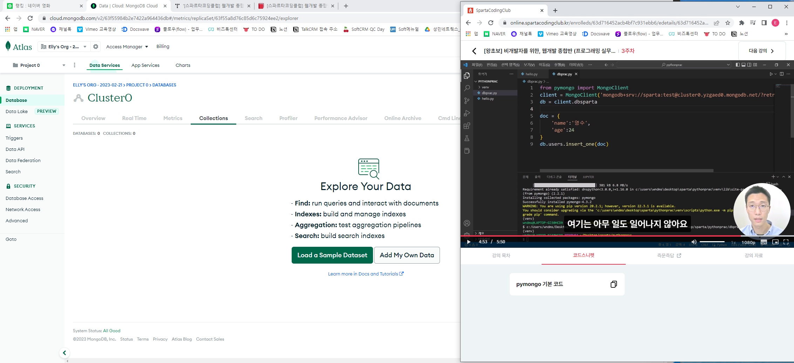The height and width of the screenshot is (363, 794).
Task: Share the SpartaCodingClub page via share icon
Action: pyautogui.click(x=717, y=23)
